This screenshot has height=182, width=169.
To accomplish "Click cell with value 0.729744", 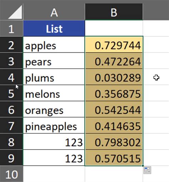I will [x=114, y=45].
